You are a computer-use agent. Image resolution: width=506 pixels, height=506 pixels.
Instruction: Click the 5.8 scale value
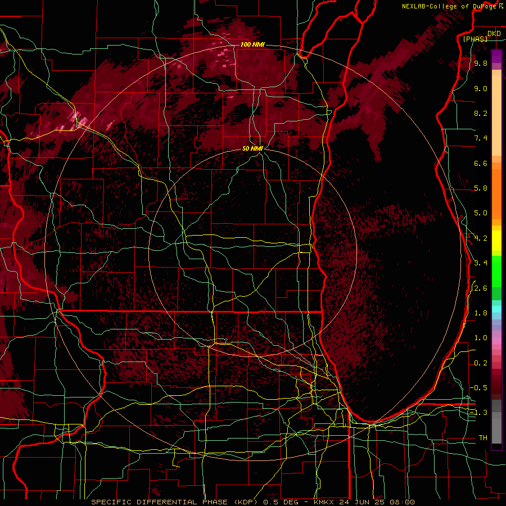[481, 188]
